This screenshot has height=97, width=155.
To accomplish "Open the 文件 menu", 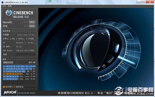I will point(4,6).
